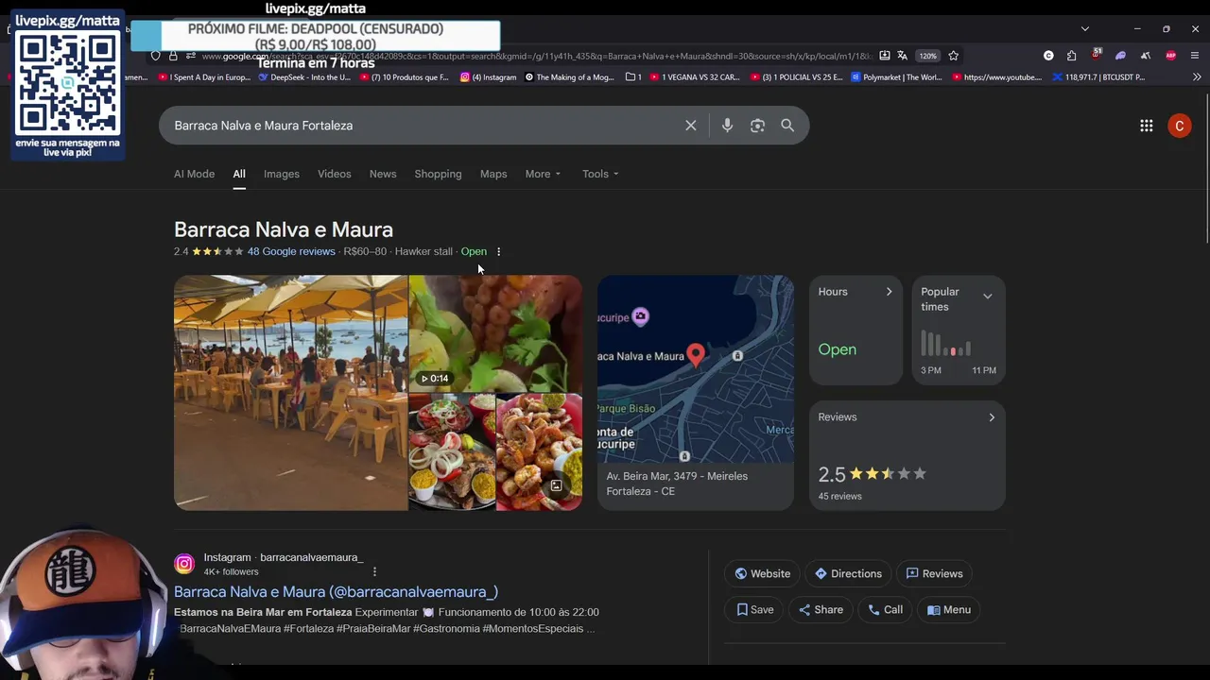Switch to Images tab

click(x=281, y=174)
